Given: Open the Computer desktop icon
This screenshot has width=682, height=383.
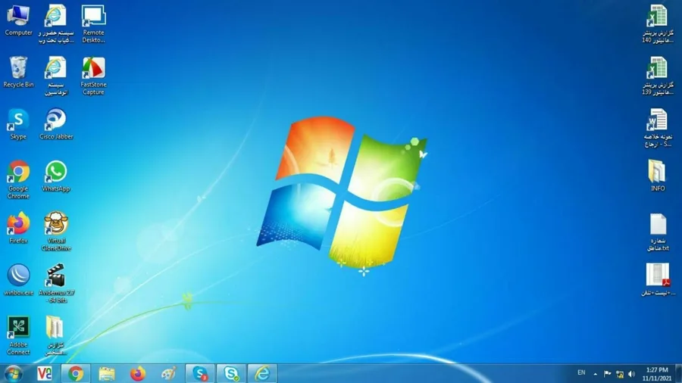Looking at the screenshot, I should (18, 20).
